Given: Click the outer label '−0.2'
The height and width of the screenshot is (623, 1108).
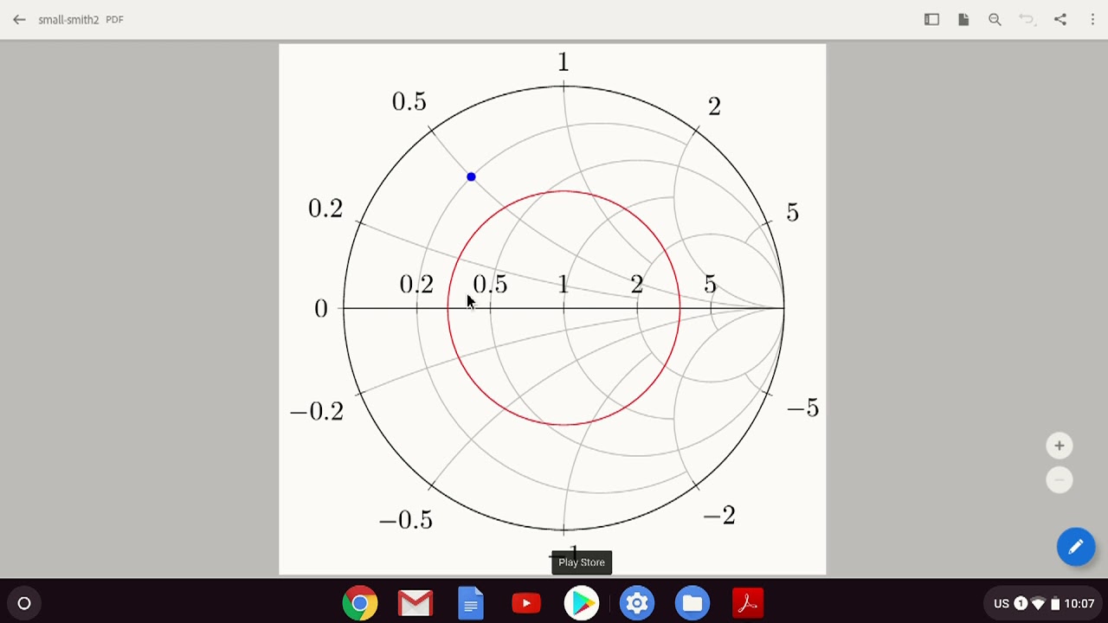Looking at the screenshot, I should tap(317, 411).
